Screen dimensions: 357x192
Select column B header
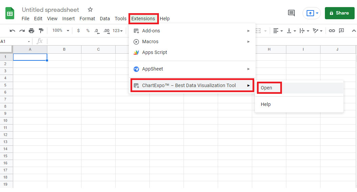64,49
